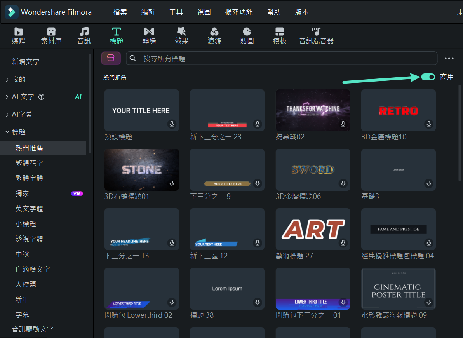The height and width of the screenshot is (338, 463).
Task: Select 經典優雅標題包標題 04 thumbnail
Action: coord(399,229)
